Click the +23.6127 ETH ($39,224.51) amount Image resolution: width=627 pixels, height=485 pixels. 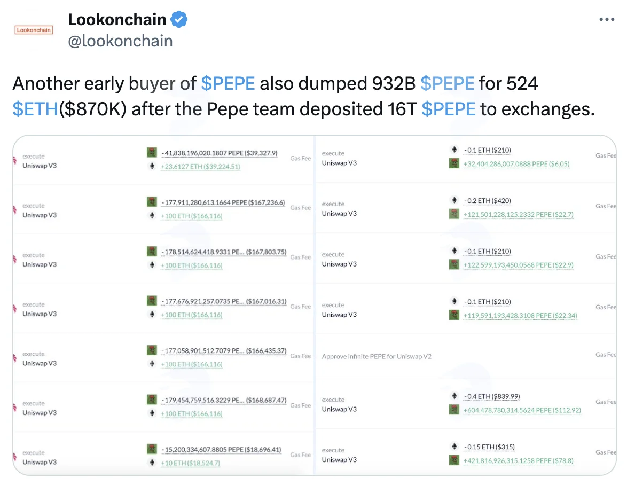(200, 167)
